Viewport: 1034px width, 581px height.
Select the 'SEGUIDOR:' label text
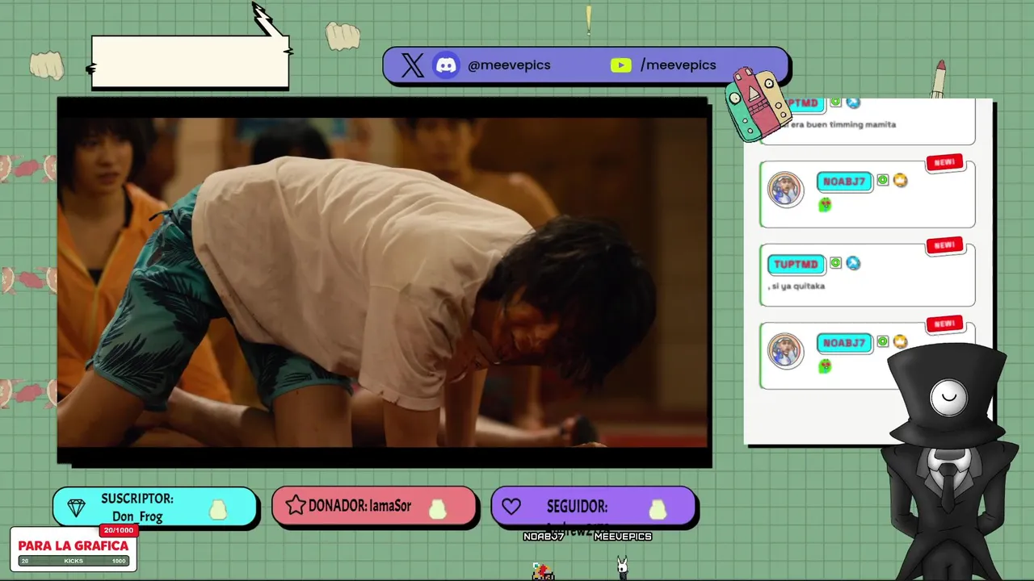pos(577,507)
